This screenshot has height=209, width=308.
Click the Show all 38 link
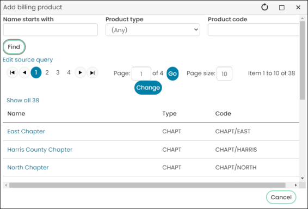(x=23, y=100)
